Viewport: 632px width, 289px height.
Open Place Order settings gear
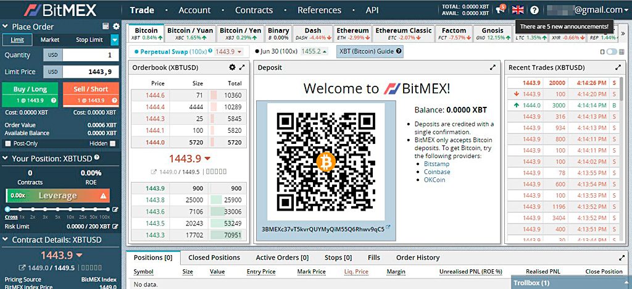[x=116, y=27]
